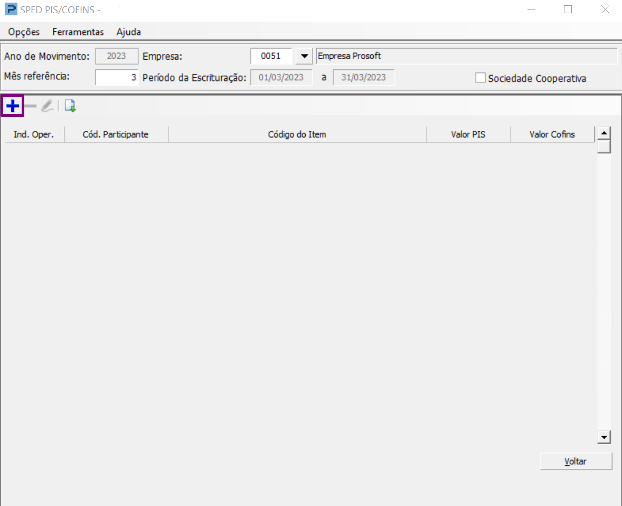Click the start date field 01/03/2023
622x506 pixels.
tap(281, 77)
